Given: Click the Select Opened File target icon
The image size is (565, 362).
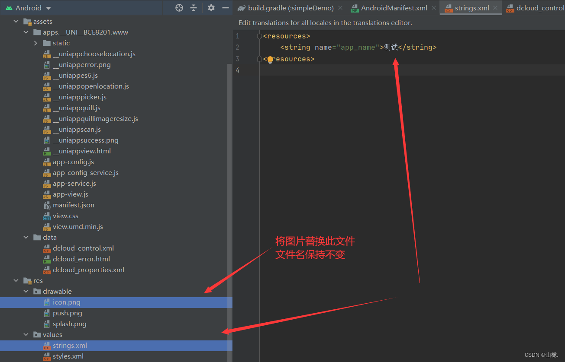Looking at the screenshot, I should coord(179,8).
